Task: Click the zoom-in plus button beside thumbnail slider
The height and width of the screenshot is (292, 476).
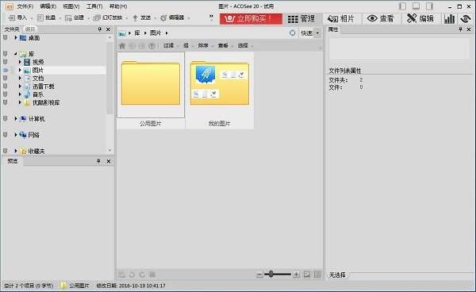Action: 296,275
